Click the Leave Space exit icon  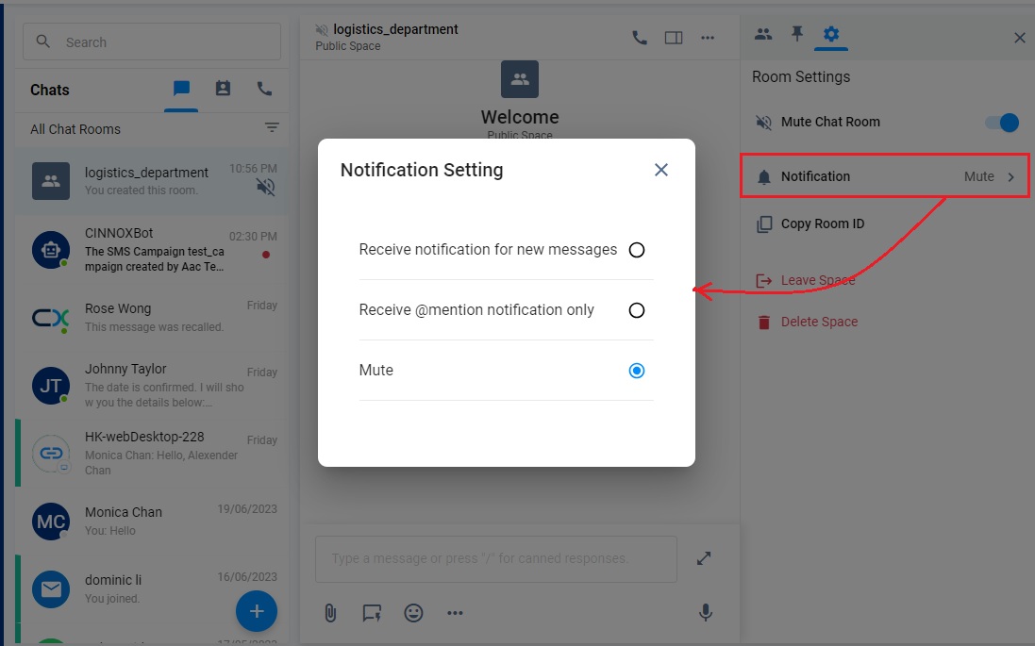[763, 281]
